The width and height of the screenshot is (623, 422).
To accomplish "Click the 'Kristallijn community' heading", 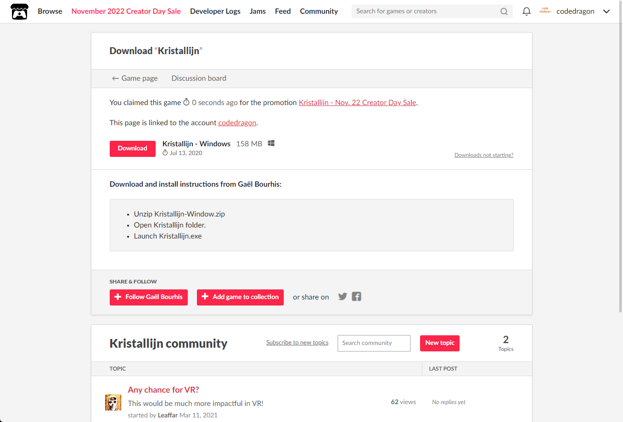I will pyautogui.click(x=168, y=344).
